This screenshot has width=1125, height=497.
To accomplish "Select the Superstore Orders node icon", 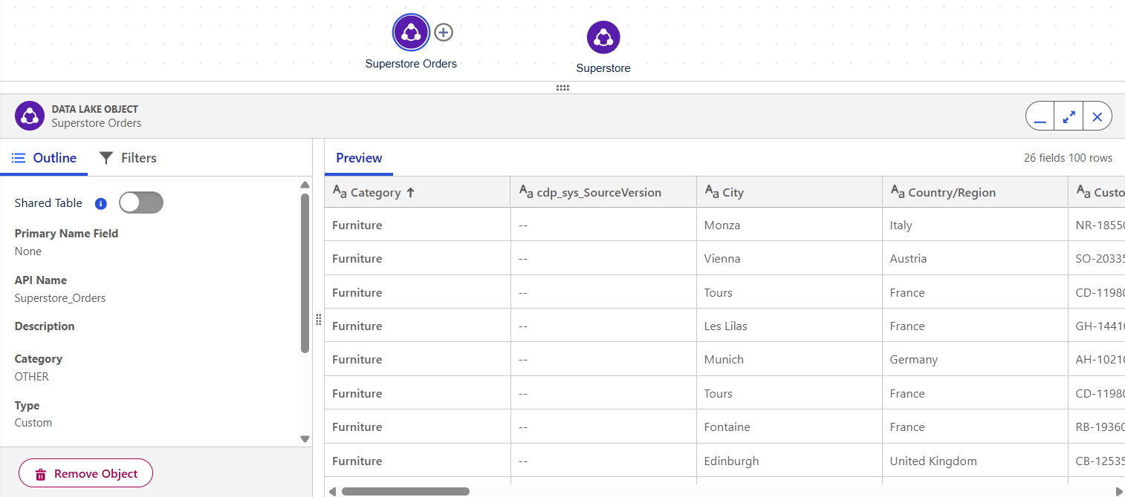I will pos(411,33).
